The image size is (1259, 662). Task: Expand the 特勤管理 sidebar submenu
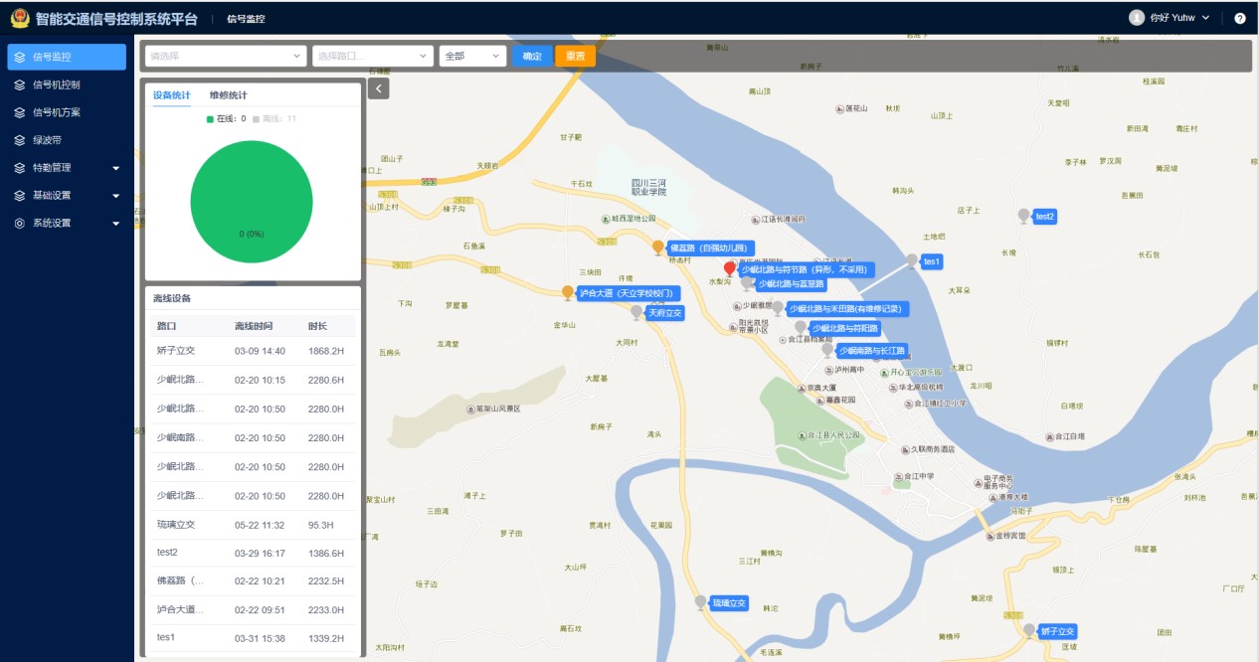pos(67,168)
